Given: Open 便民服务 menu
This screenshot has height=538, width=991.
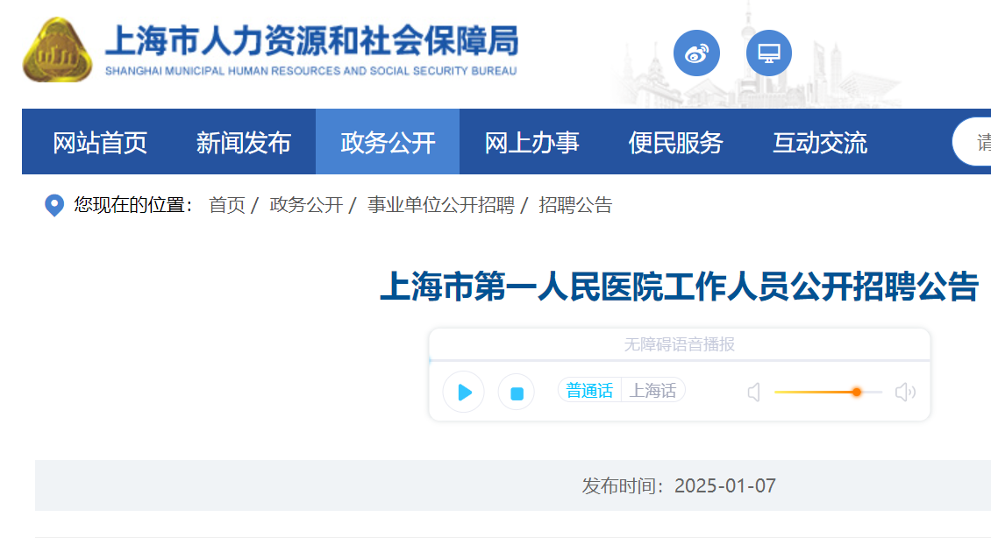Looking at the screenshot, I should pos(675,143).
